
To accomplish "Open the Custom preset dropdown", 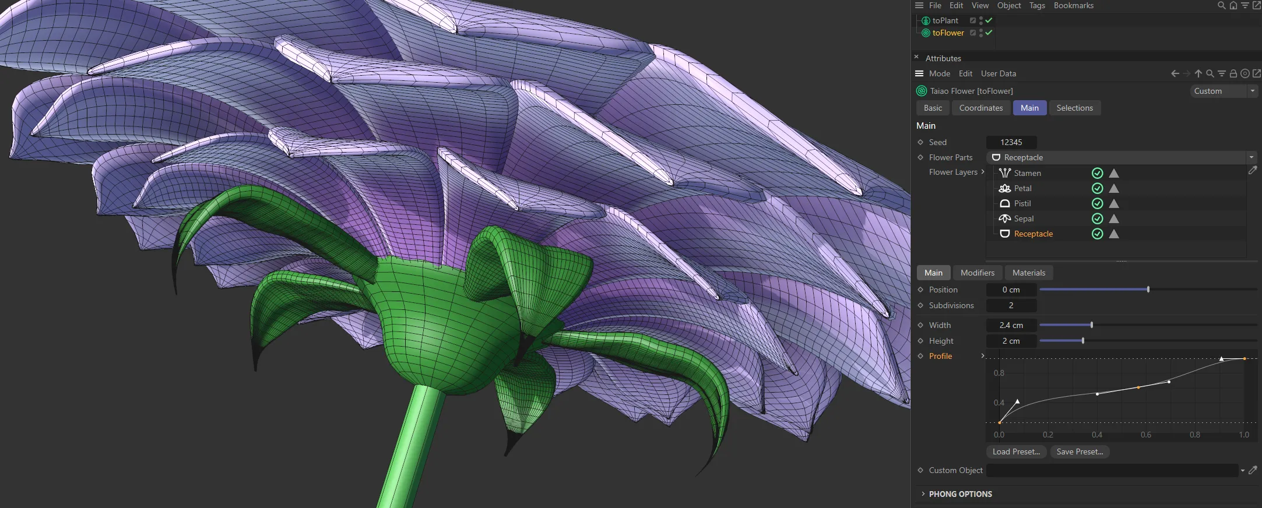I will 1223,91.
